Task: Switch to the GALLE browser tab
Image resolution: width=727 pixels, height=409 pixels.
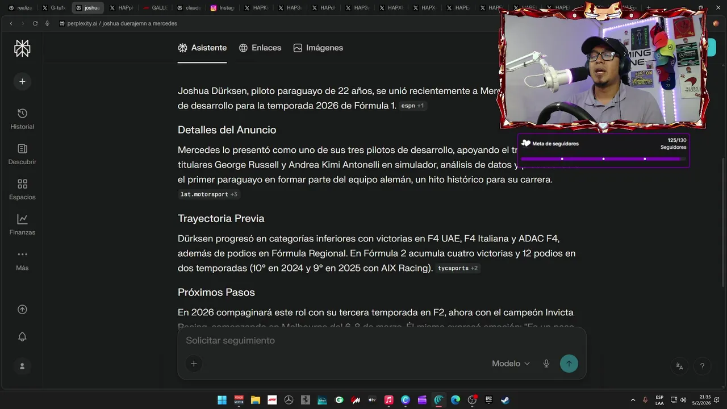Action: tap(155, 8)
